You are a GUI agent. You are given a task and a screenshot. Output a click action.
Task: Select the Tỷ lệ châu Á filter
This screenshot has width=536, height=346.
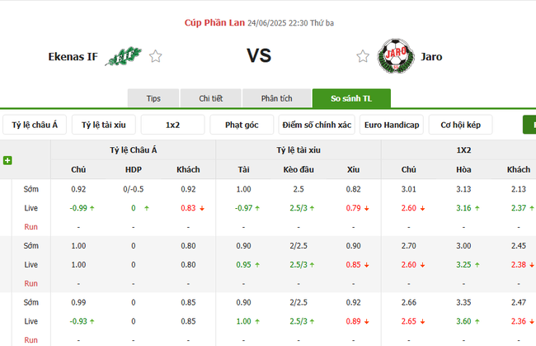(x=35, y=125)
